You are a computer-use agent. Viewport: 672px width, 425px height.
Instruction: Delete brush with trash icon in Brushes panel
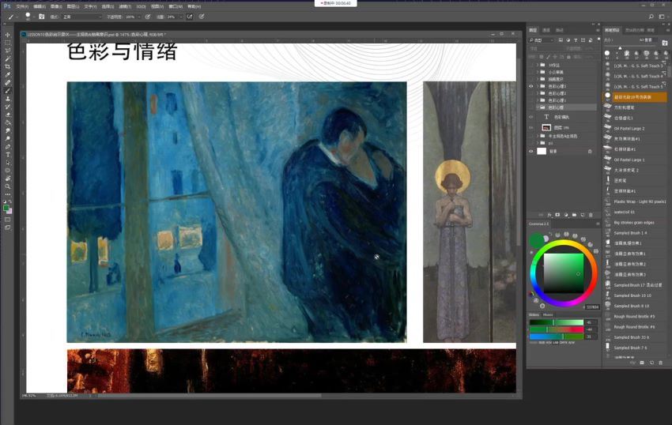pos(660,363)
